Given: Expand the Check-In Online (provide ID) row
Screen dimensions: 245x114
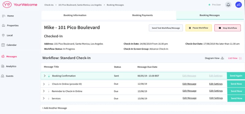Looking at the screenshot, I should [x=44, y=84].
